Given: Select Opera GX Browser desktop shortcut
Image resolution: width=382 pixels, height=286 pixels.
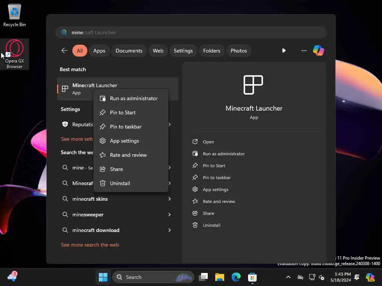Looking at the screenshot, I should [15, 54].
